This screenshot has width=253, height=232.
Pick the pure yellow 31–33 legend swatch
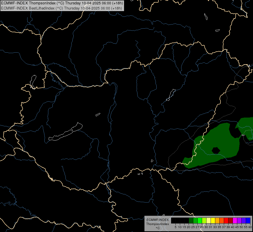coord(213,220)
